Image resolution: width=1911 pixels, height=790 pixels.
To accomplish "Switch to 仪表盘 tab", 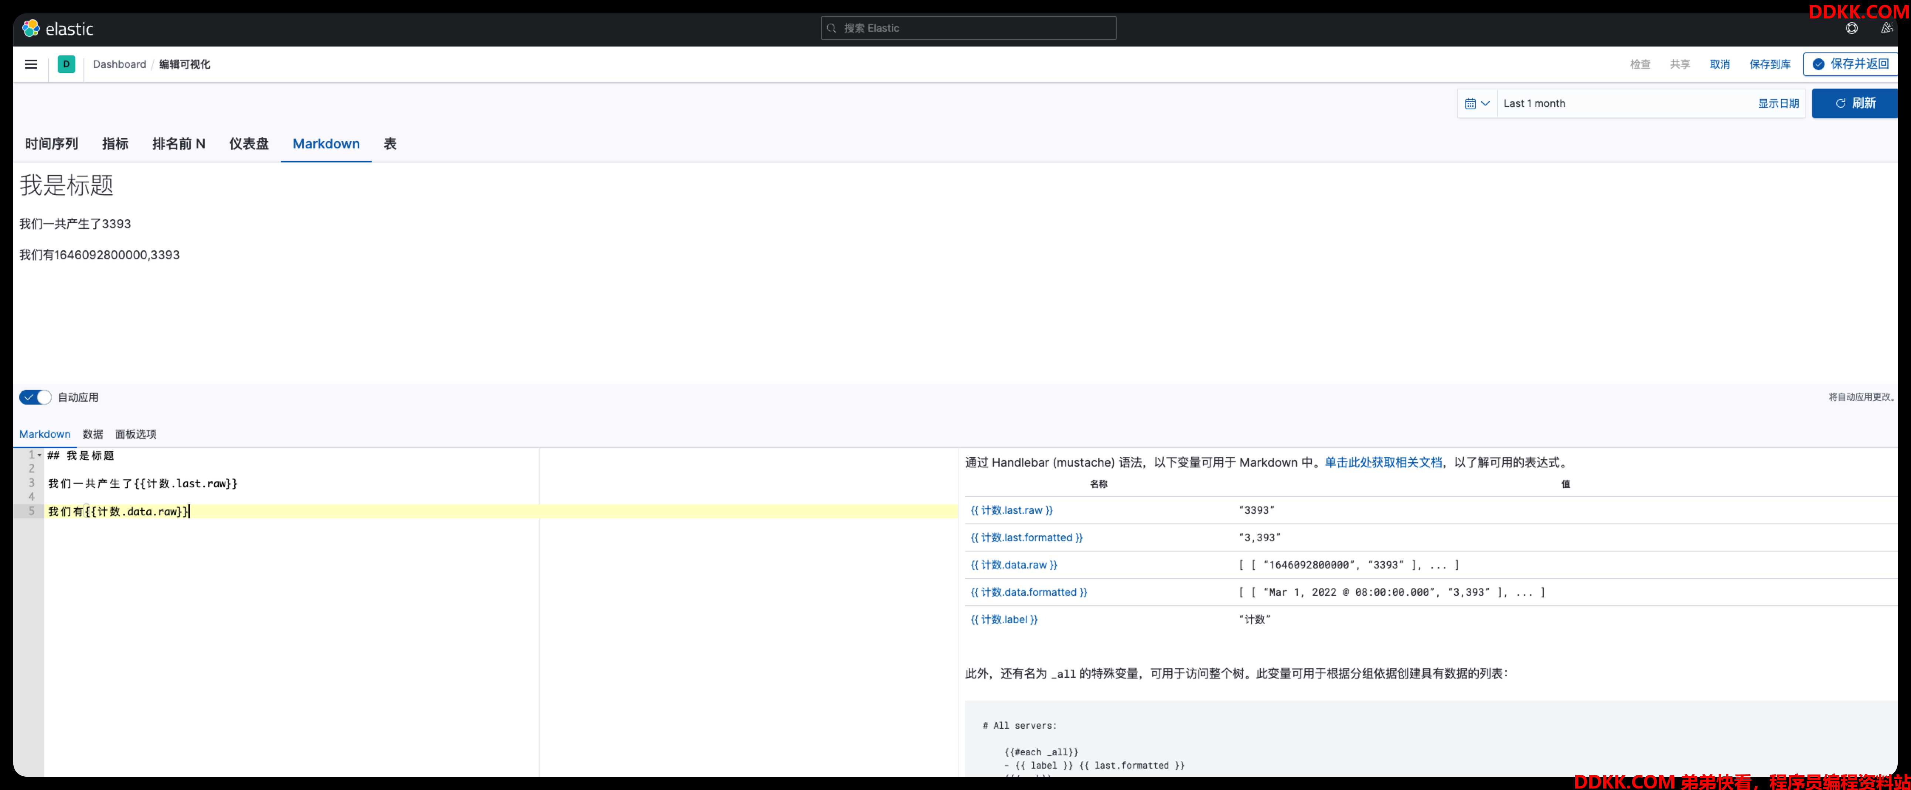I will pos(249,144).
